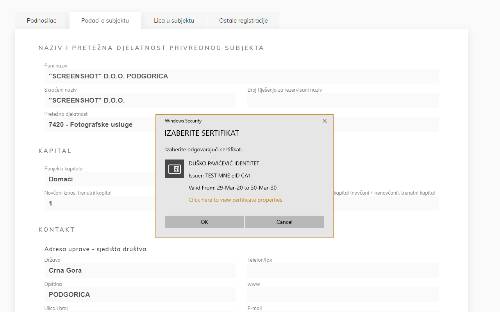Screen dimensions: 500x312
Task: Select the Ostale registracije tab
Action: (243, 21)
